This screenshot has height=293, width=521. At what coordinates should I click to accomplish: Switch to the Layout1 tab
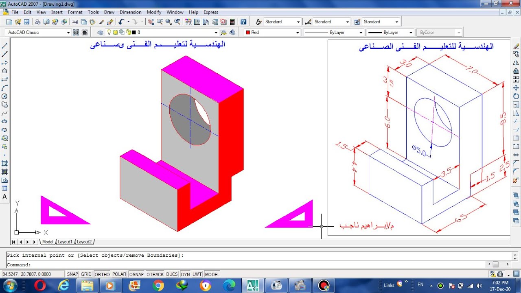tap(65, 242)
